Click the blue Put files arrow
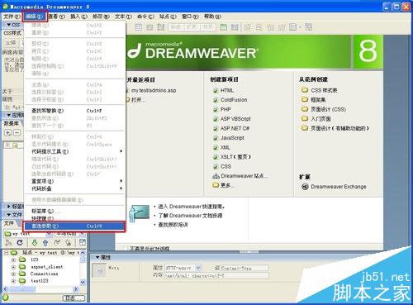 point(45,242)
